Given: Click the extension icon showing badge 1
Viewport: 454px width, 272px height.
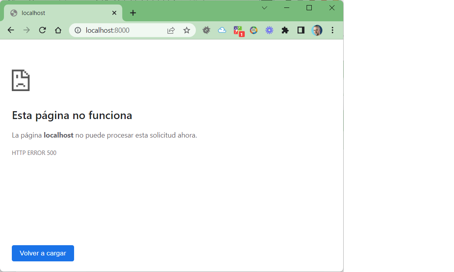Looking at the screenshot, I should [x=239, y=30].
